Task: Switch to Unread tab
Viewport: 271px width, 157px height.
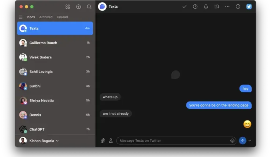Action: 62,17
